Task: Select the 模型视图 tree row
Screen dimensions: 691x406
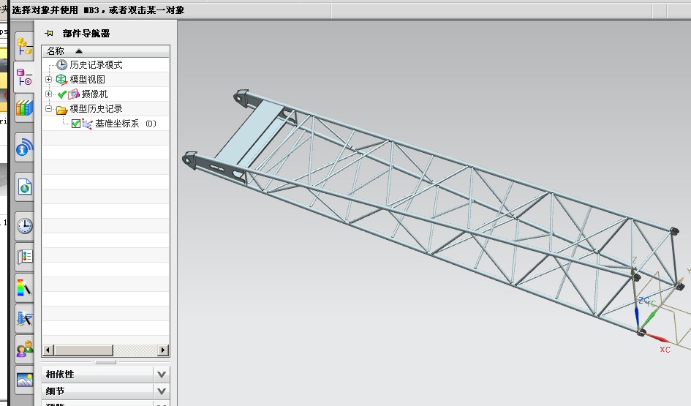Action: 106,79
